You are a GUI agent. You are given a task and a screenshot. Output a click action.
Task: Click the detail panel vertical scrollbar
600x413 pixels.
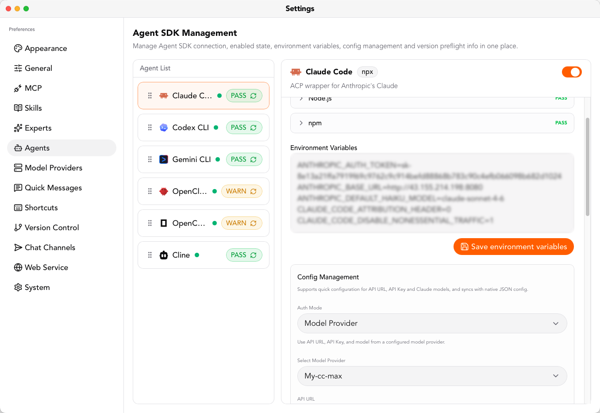(x=588, y=167)
